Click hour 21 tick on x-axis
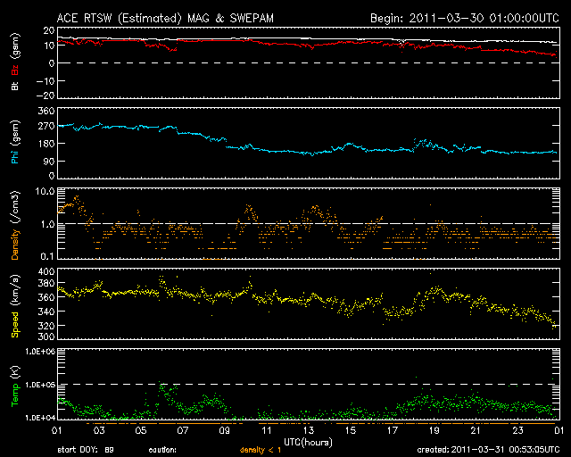571x457 pixels. click(474, 431)
